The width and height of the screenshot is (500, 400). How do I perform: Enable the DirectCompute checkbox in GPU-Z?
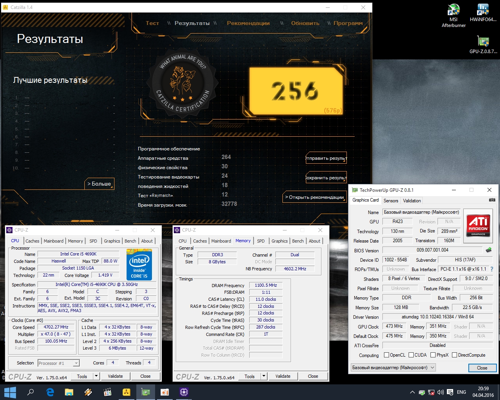pos(454,355)
